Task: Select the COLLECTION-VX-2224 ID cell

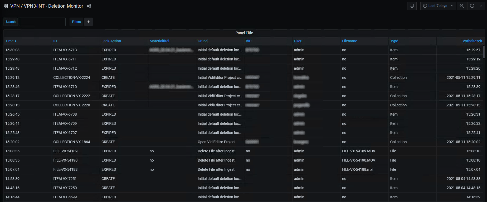Action: click(72, 77)
